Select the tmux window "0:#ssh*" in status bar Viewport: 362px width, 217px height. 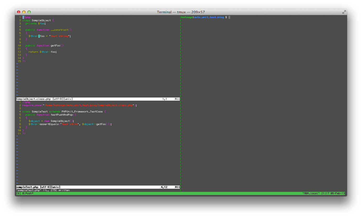tap(27, 193)
